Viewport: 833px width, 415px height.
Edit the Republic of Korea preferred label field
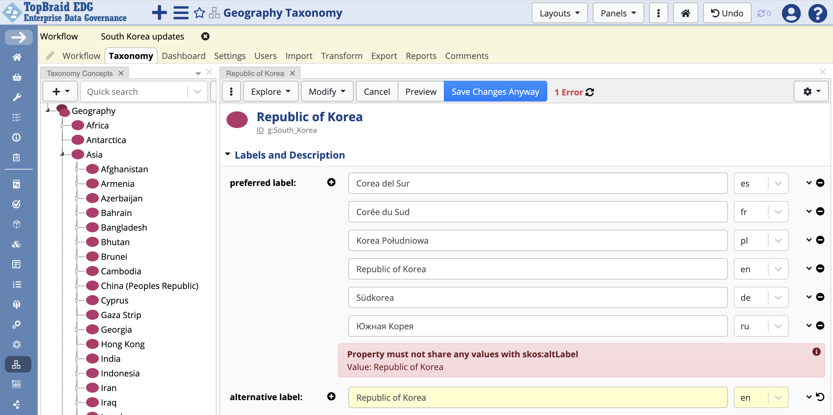coord(537,269)
